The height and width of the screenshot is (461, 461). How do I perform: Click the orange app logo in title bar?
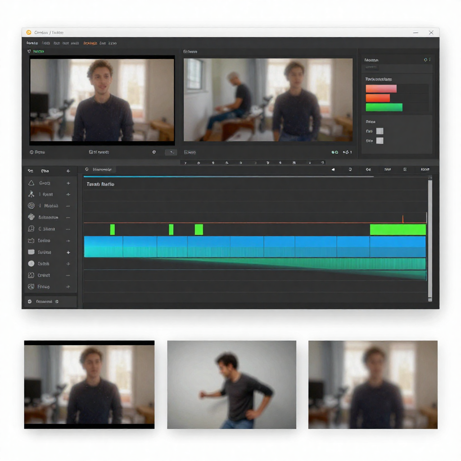[29, 32]
